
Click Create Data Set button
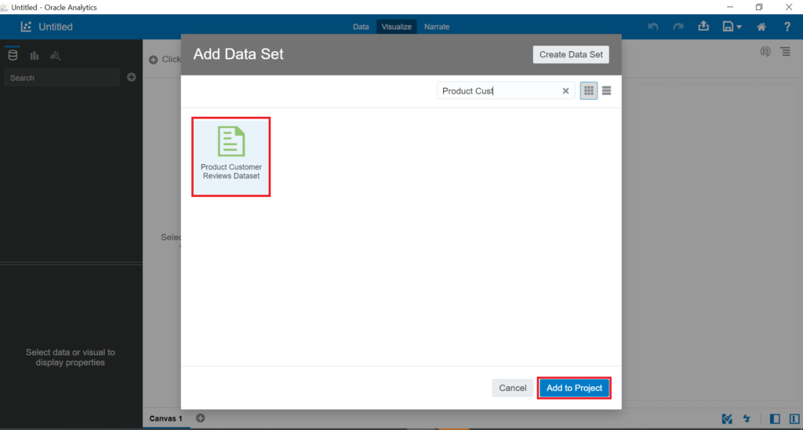(x=571, y=54)
